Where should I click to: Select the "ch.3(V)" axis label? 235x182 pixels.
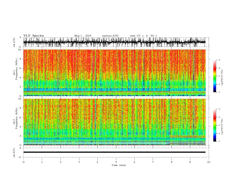[14, 153]
